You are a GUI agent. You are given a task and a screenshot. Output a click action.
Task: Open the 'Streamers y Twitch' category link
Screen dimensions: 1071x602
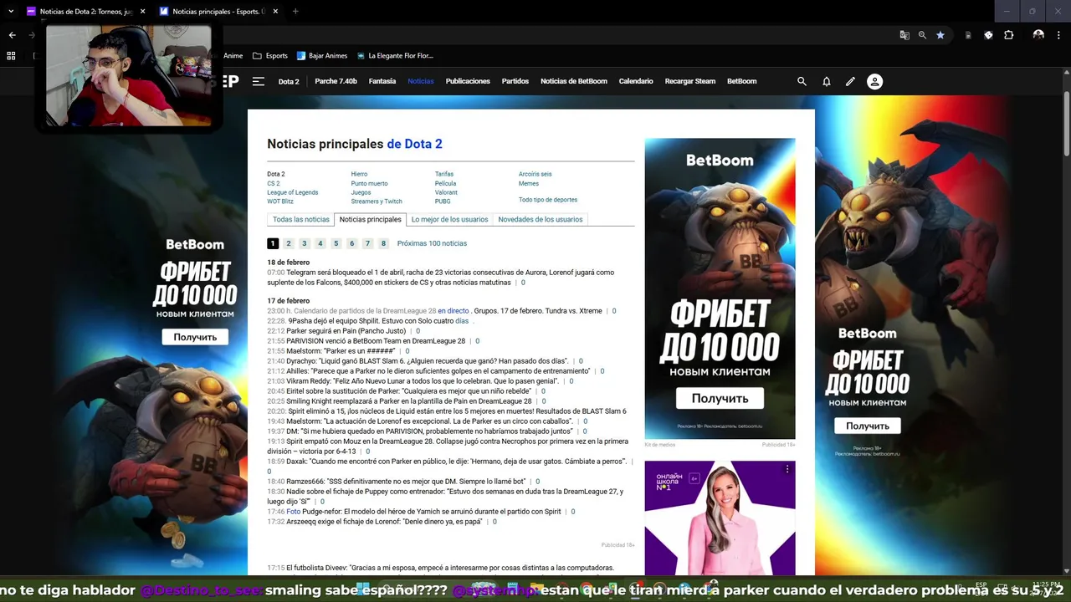(x=377, y=202)
